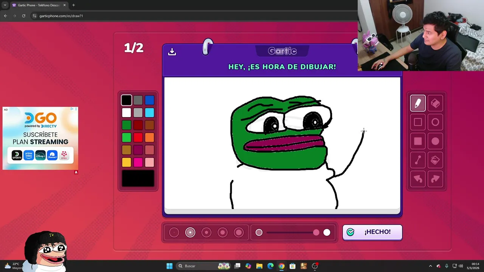Open the DGO streaming advertisement
484x272 pixels.
click(x=40, y=138)
